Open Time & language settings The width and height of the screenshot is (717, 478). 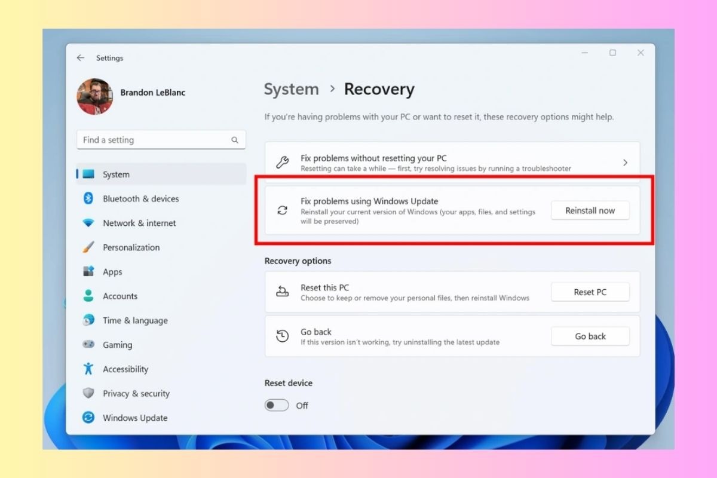point(161,320)
